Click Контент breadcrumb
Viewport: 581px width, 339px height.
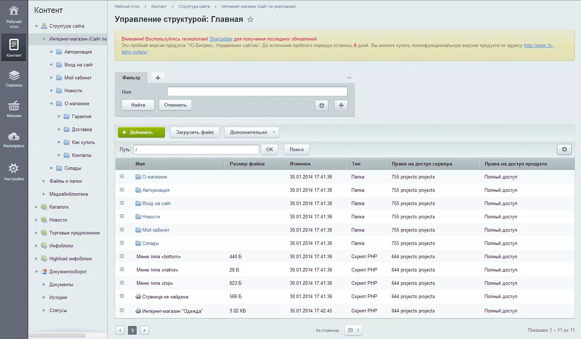[159, 6]
